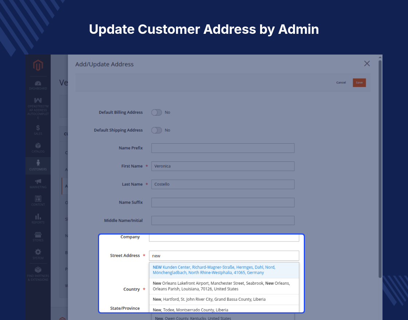Click the page vertical scrollbar
The width and height of the screenshot is (408, 320).
[380, 169]
